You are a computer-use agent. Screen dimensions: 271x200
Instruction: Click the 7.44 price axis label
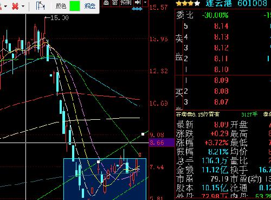(157, 167)
